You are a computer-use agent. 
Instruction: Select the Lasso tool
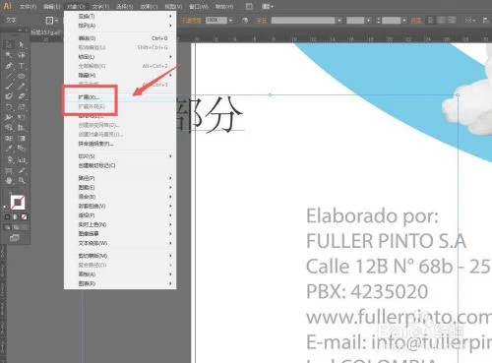22,55
